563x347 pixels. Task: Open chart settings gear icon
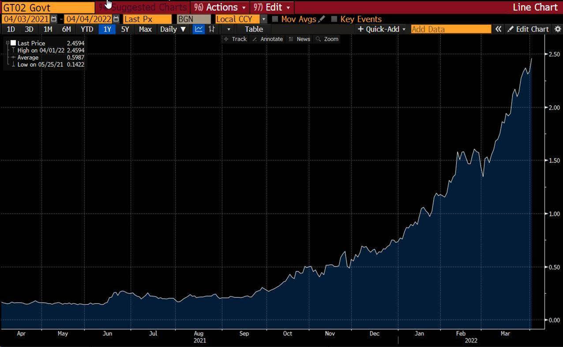[558, 29]
